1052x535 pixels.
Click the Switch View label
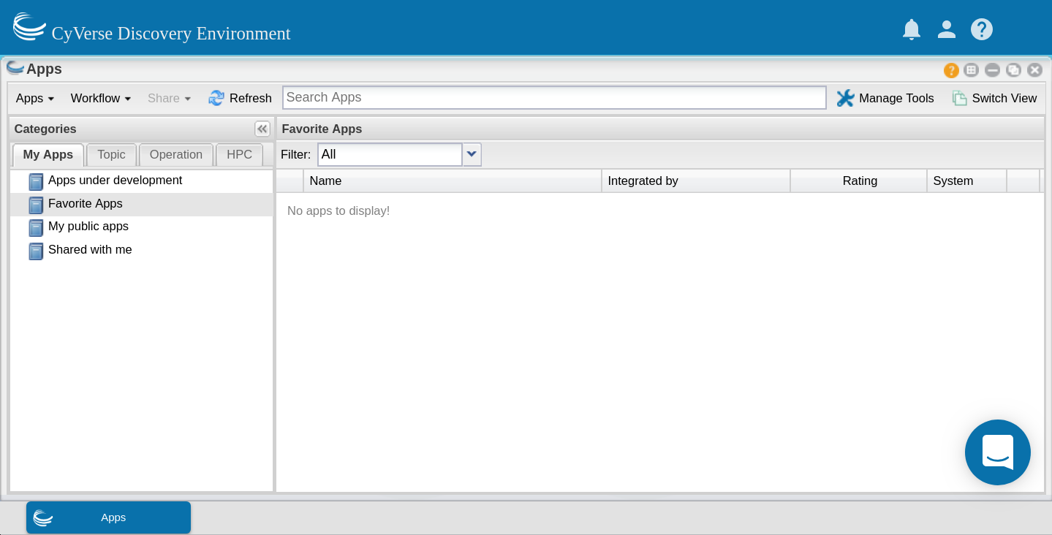click(1004, 98)
